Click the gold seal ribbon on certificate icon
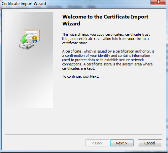 tap(35, 39)
